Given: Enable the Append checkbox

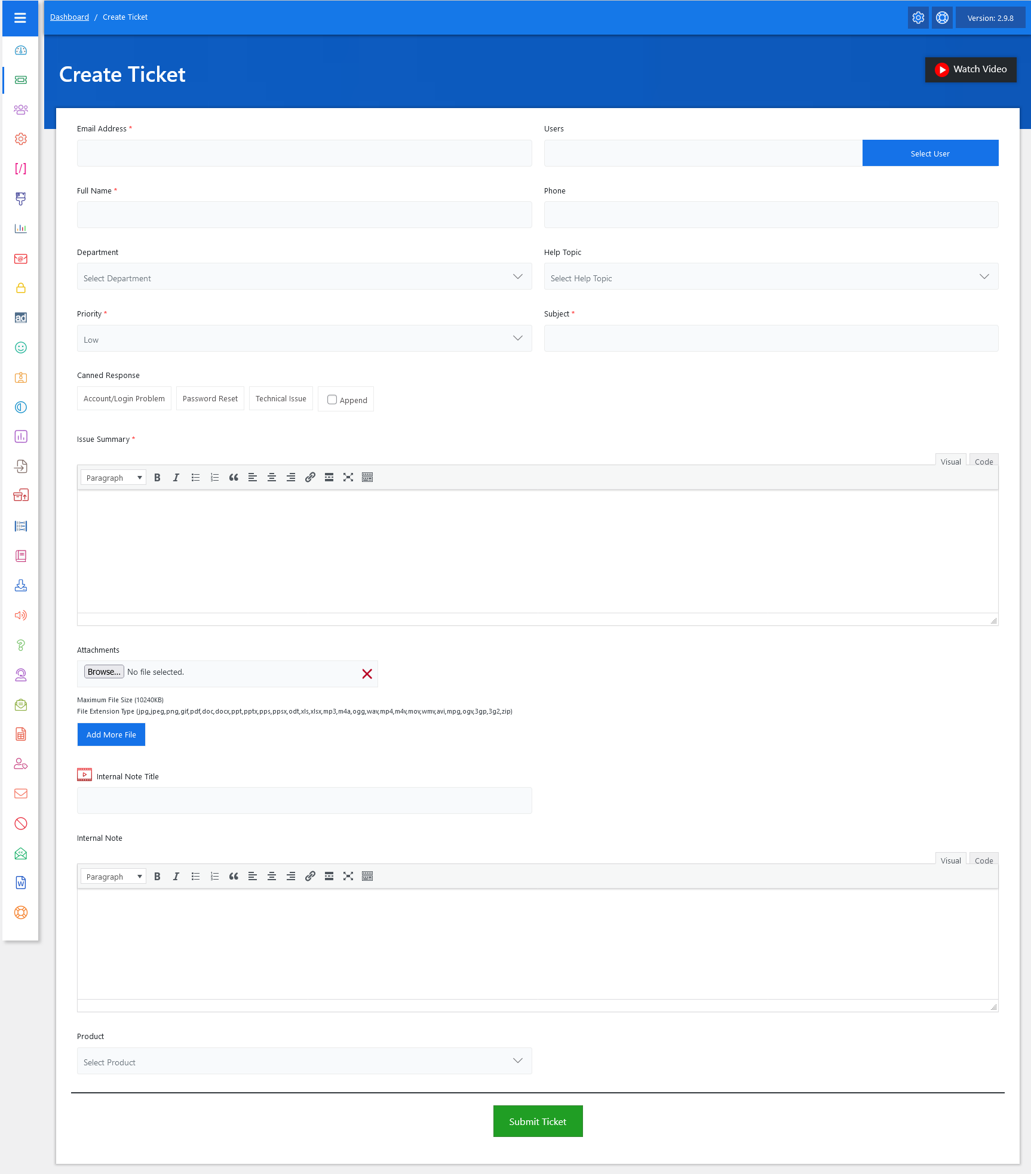Looking at the screenshot, I should point(332,400).
